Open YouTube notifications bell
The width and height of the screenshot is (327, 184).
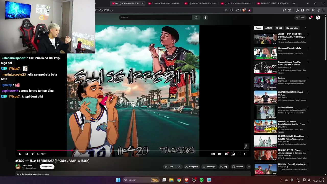point(310,18)
